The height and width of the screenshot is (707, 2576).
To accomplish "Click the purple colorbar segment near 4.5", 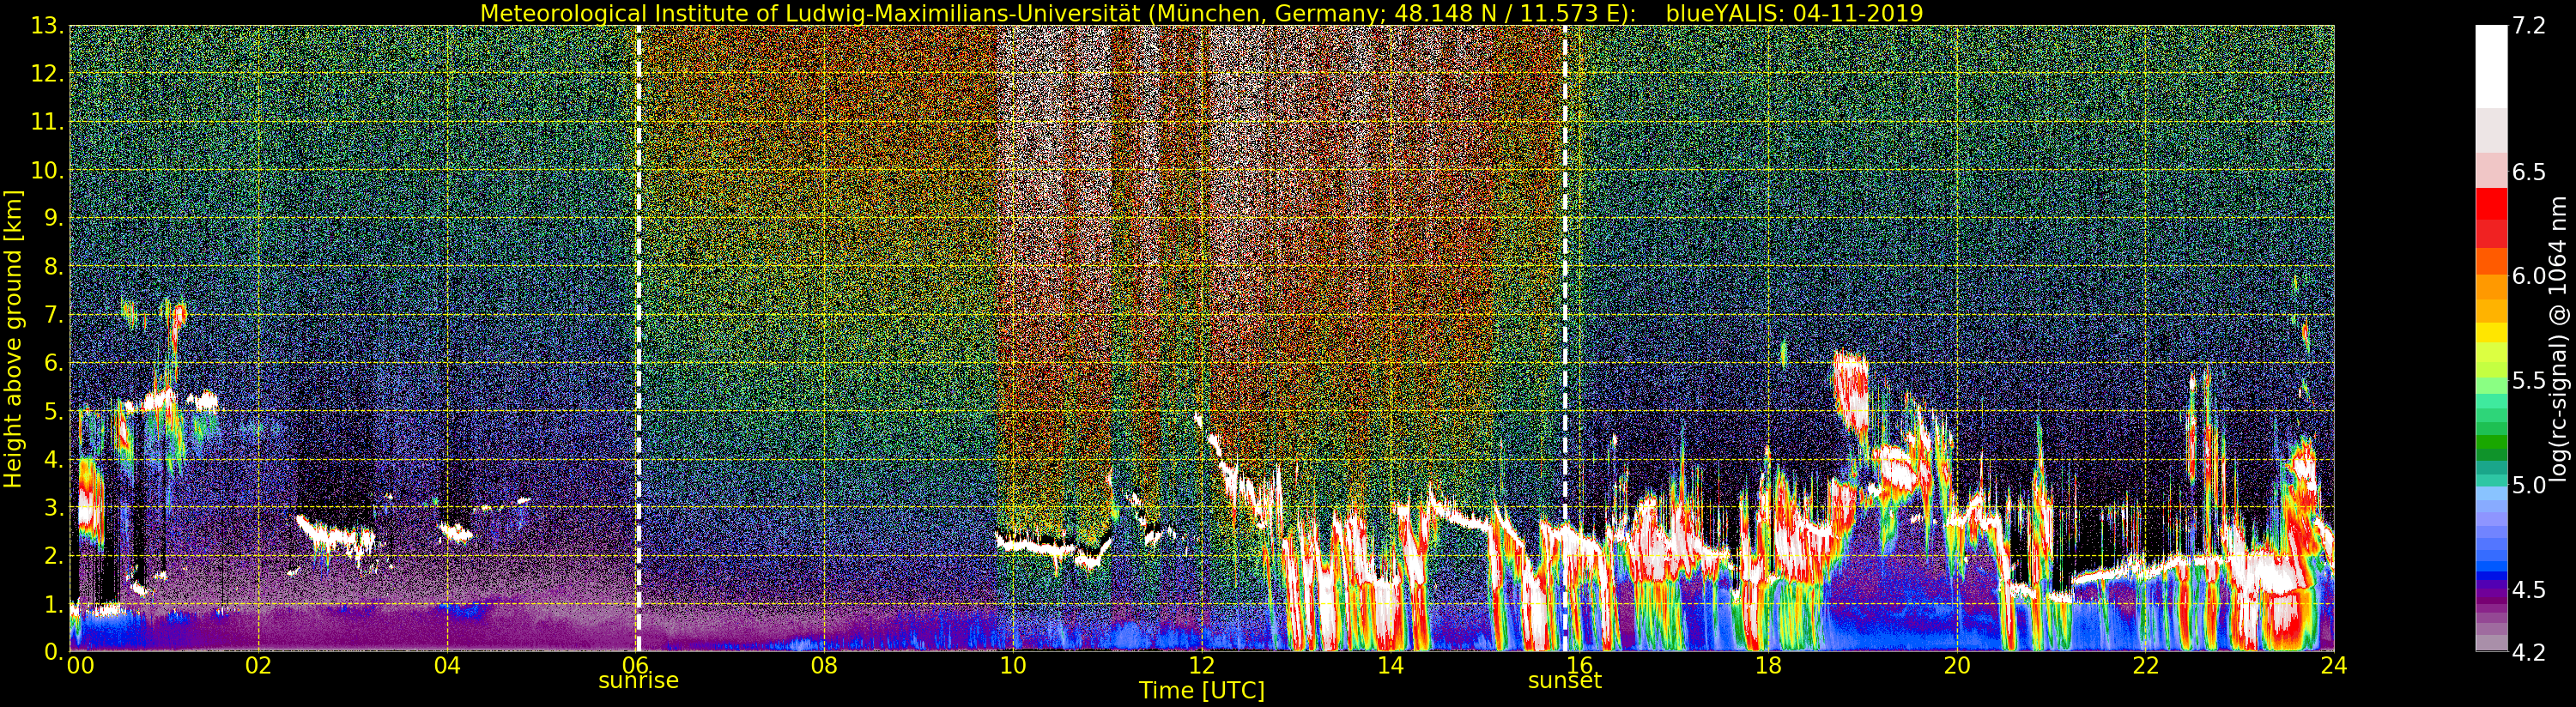I will tap(2492, 595).
